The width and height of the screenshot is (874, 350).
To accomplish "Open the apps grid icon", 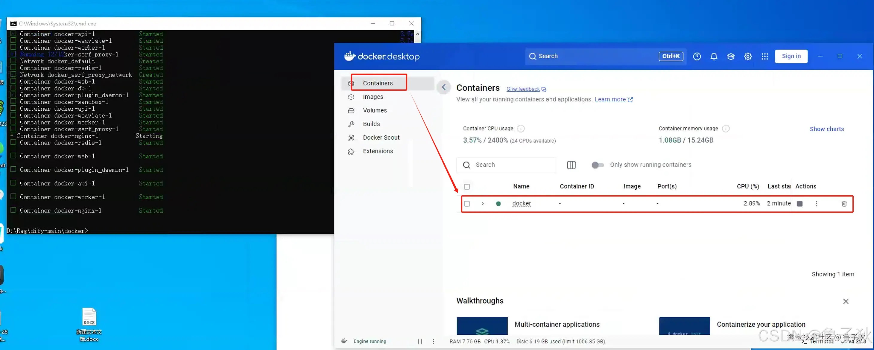I will pos(764,56).
